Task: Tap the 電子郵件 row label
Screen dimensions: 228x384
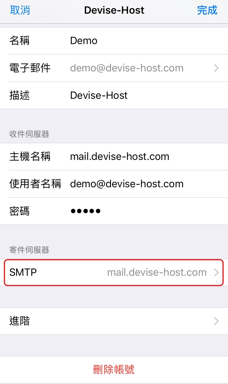Action: click(30, 68)
